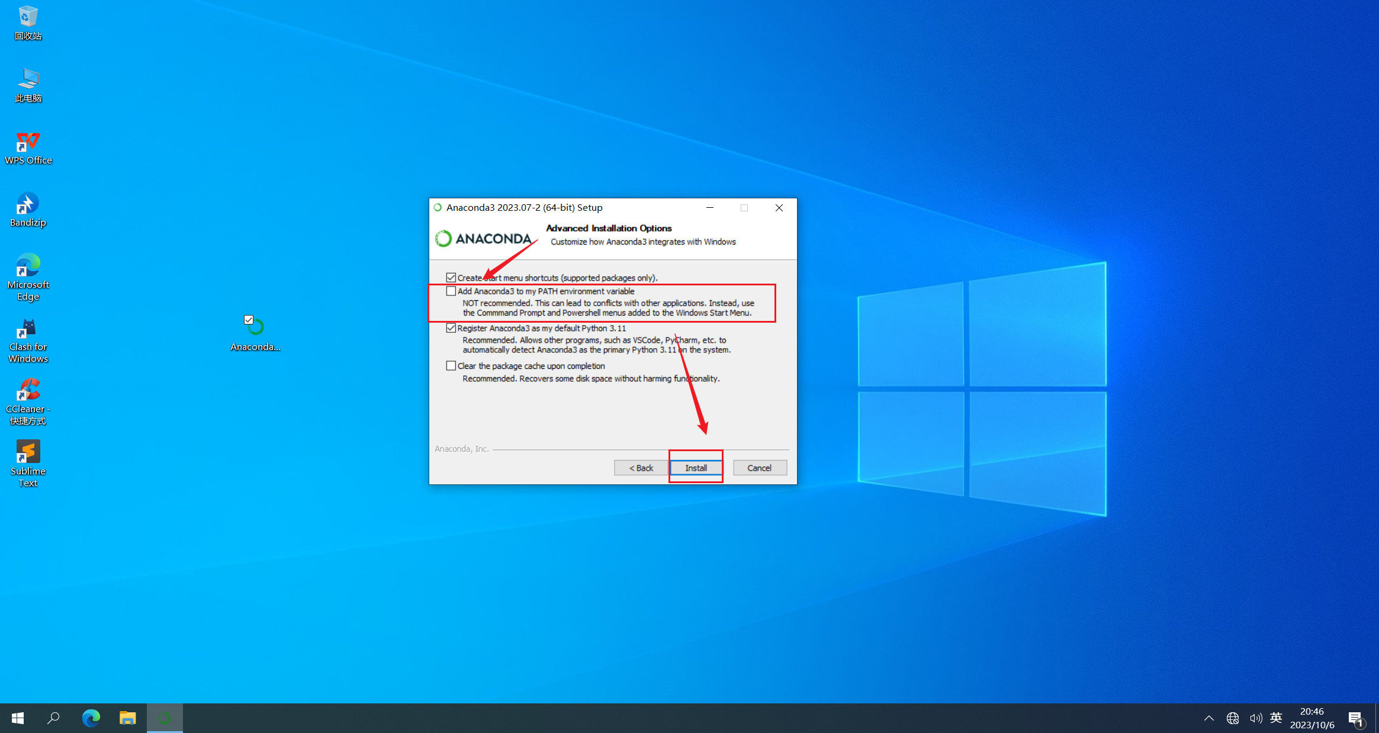The height and width of the screenshot is (733, 1379).
Task: Click the Microsoft Edge taskbar icon
Action: 91,718
